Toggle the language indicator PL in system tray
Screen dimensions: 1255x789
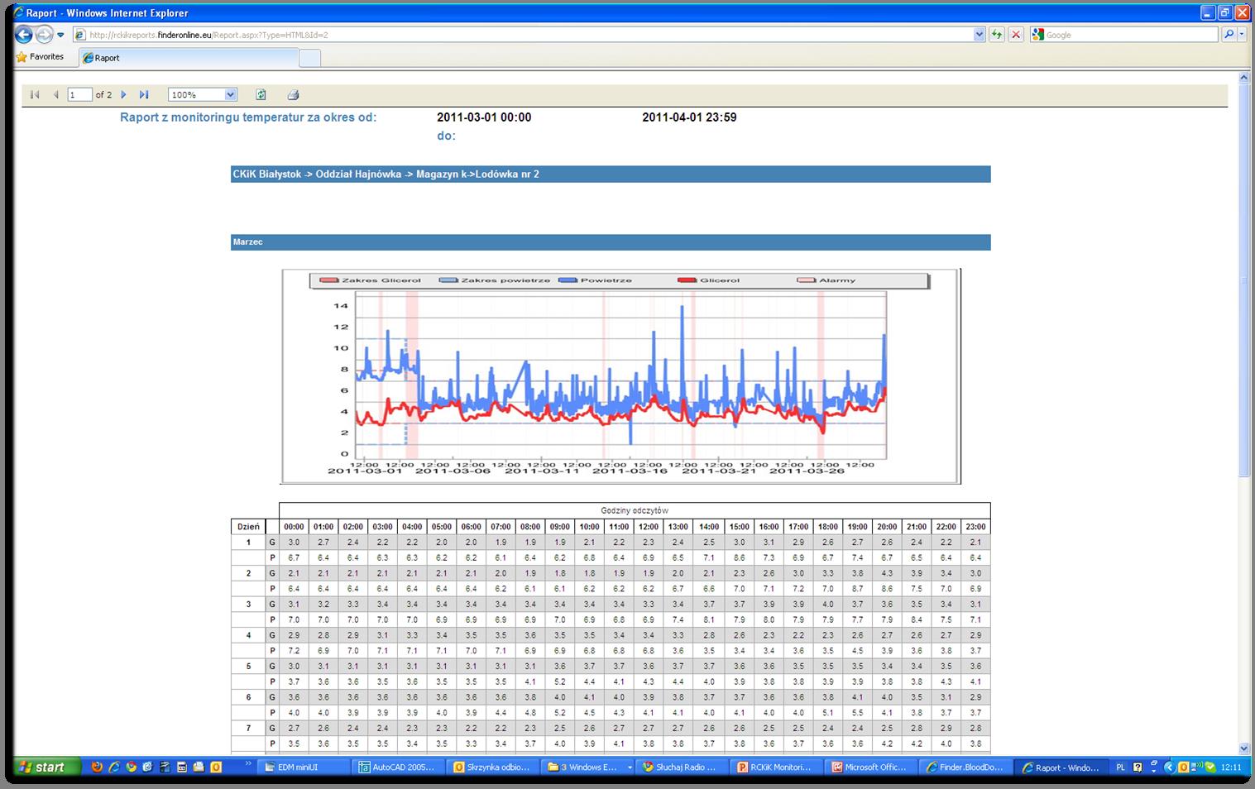tap(1123, 767)
